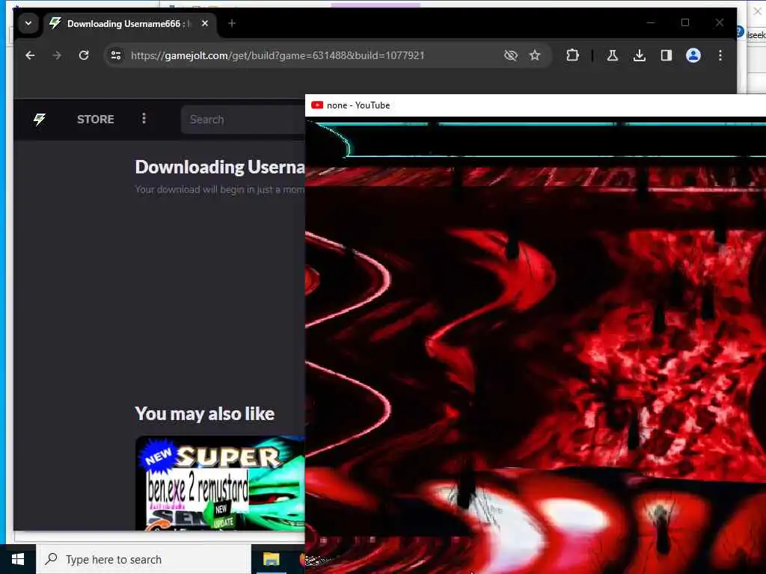The width and height of the screenshot is (766, 574).
Task: Click the Game Jolt lightning logo
Action: point(40,119)
